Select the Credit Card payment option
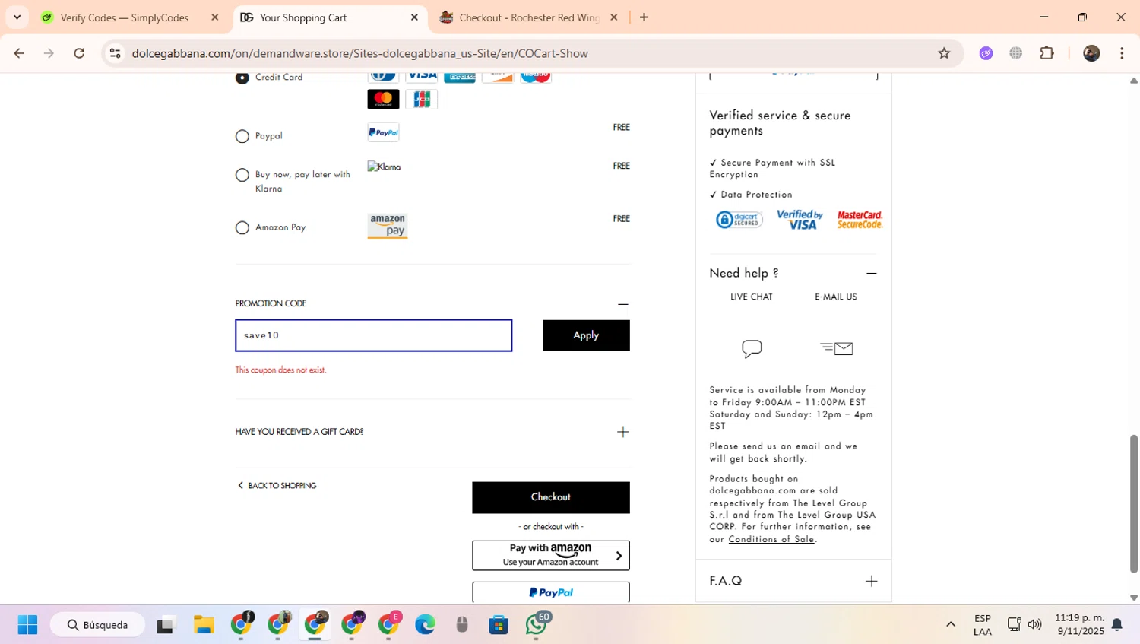 242,77
